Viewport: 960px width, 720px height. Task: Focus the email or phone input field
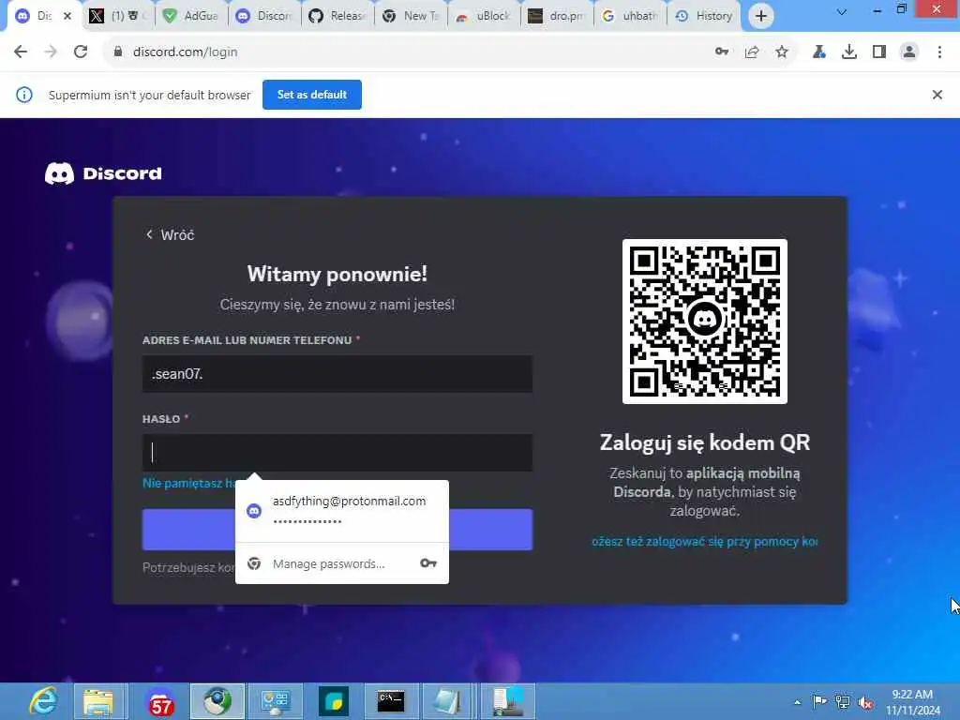[x=337, y=374]
